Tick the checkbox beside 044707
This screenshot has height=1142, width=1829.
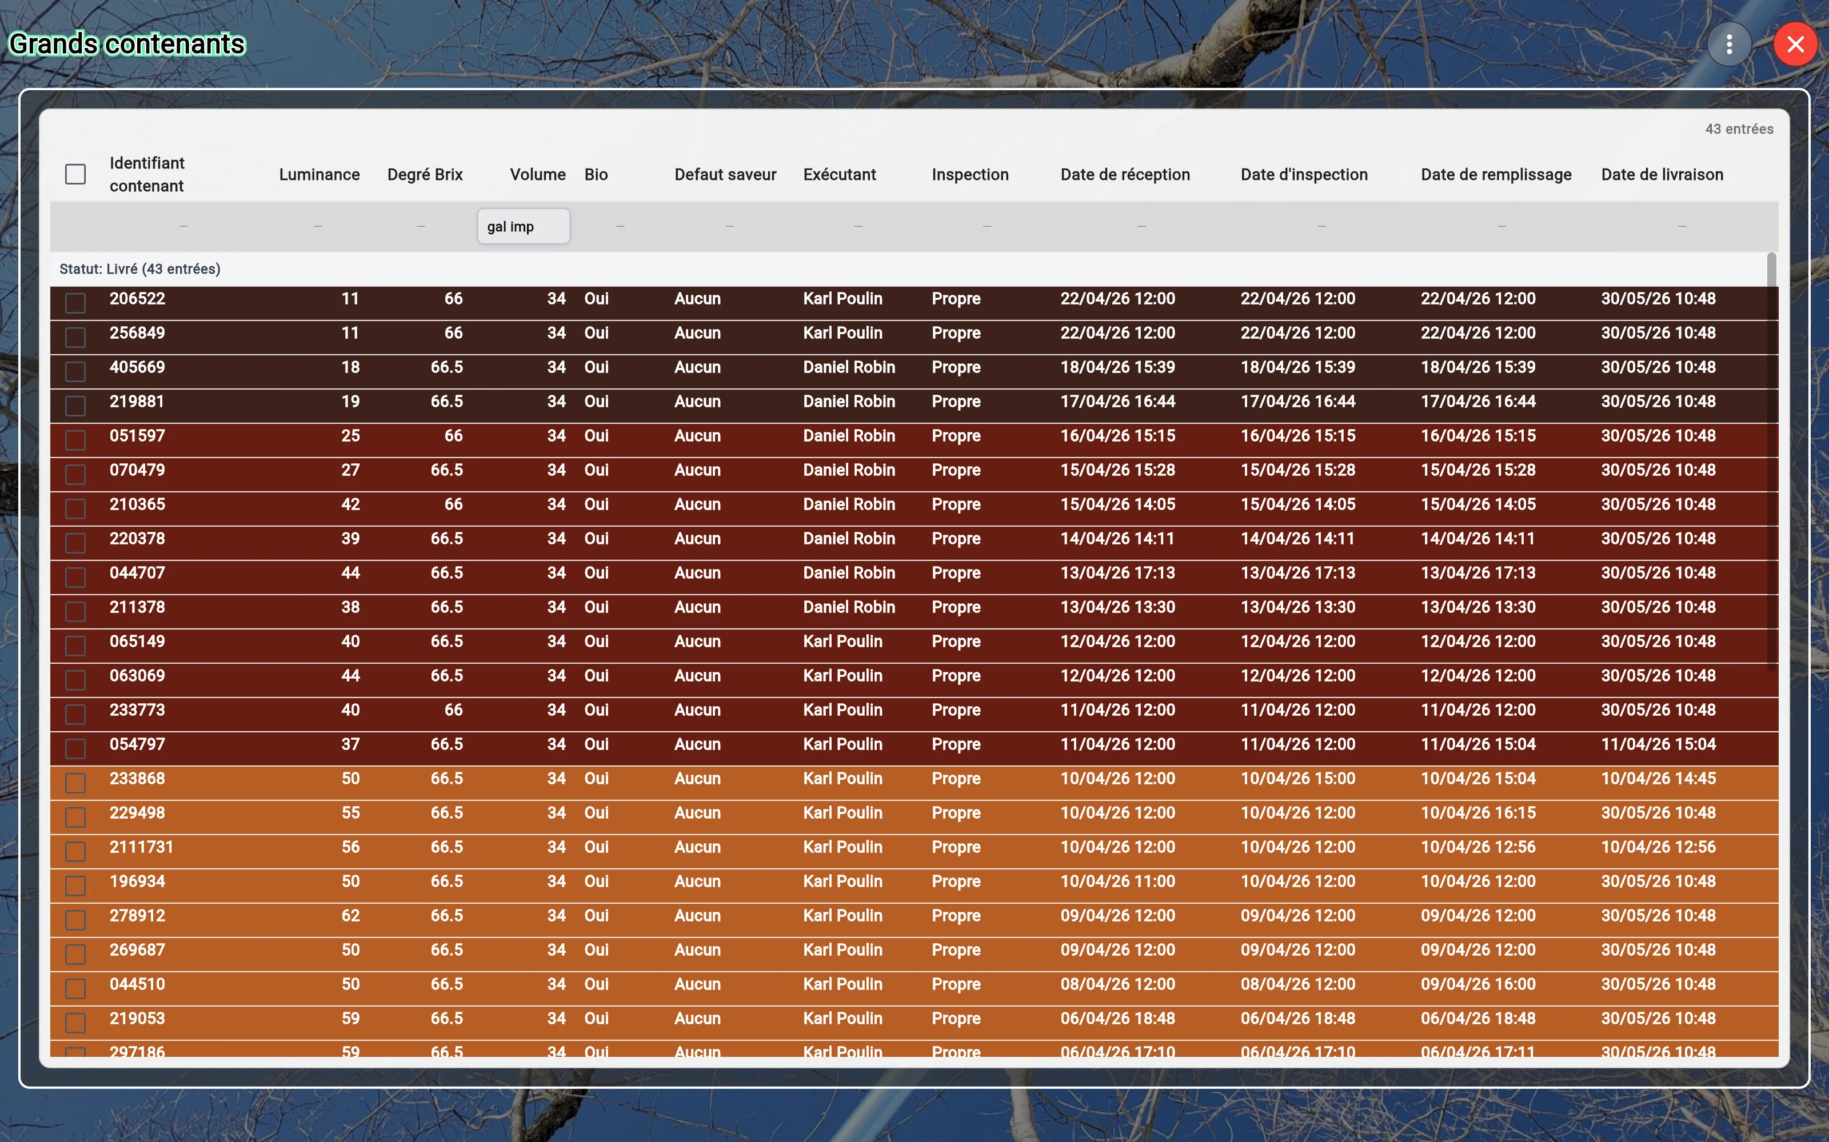click(75, 577)
